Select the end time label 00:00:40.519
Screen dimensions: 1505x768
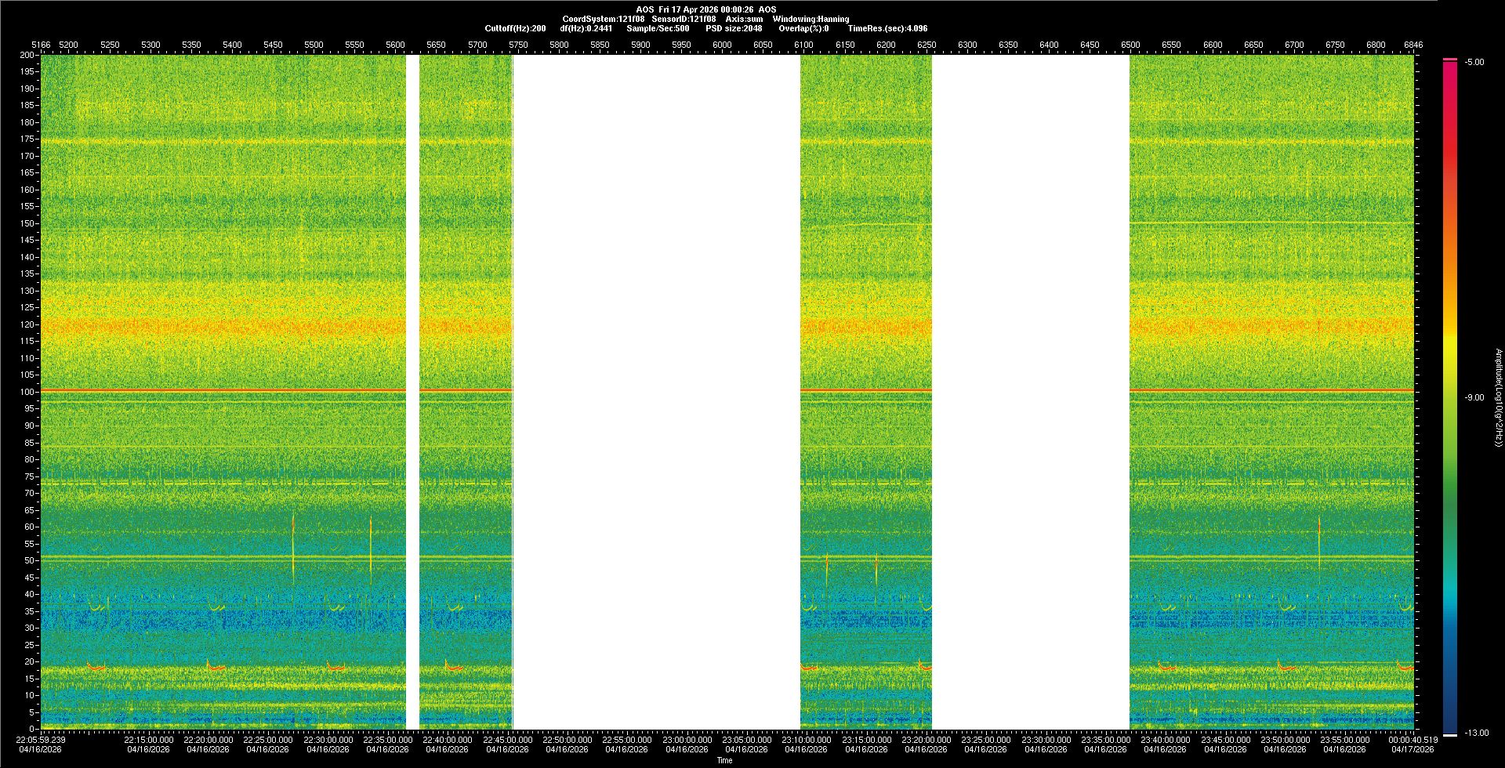coord(1414,740)
